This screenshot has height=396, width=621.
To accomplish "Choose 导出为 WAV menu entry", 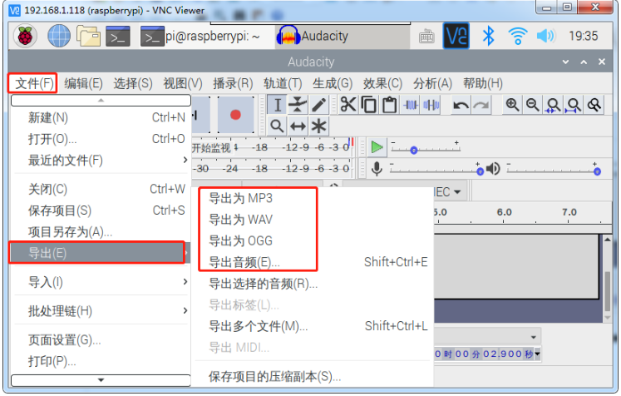I will (x=240, y=220).
